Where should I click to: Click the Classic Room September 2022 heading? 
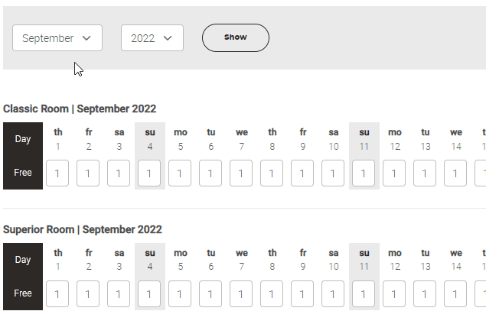click(80, 109)
